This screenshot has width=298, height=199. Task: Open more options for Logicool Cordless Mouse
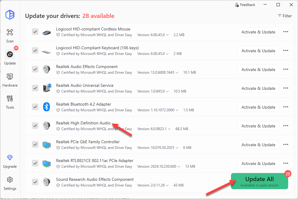point(286,32)
